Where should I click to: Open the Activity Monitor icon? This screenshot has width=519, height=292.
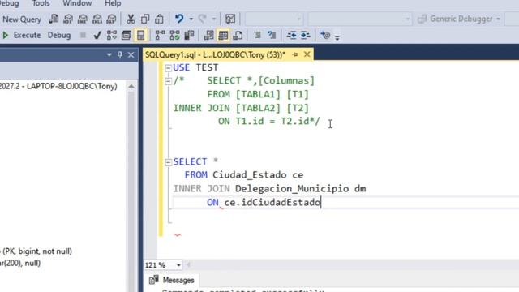pyautogui.click(x=230, y=19)
